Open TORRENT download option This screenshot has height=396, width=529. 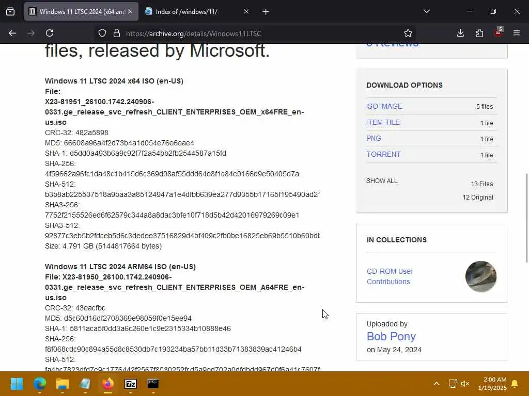(383, 154)
